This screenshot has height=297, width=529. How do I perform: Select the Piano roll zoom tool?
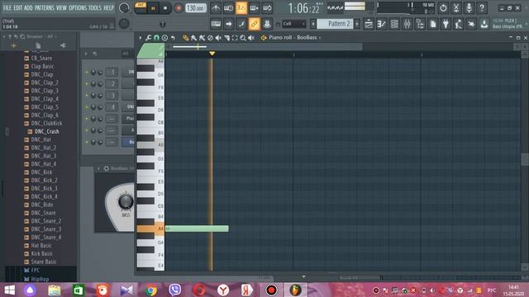coord(243,38)
